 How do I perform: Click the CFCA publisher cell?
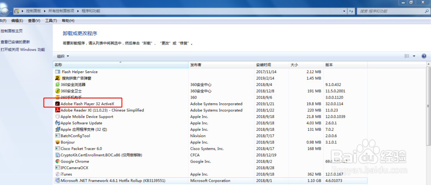195,155
